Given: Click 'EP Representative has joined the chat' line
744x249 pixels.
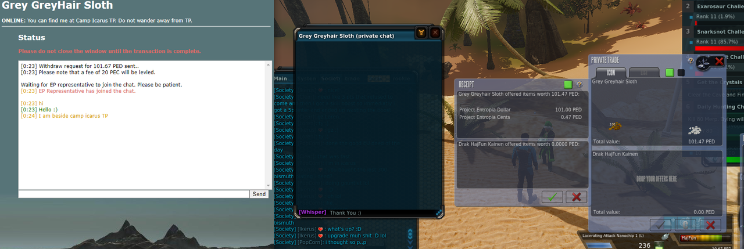Looking at the screenshot, I should (78, 91).
